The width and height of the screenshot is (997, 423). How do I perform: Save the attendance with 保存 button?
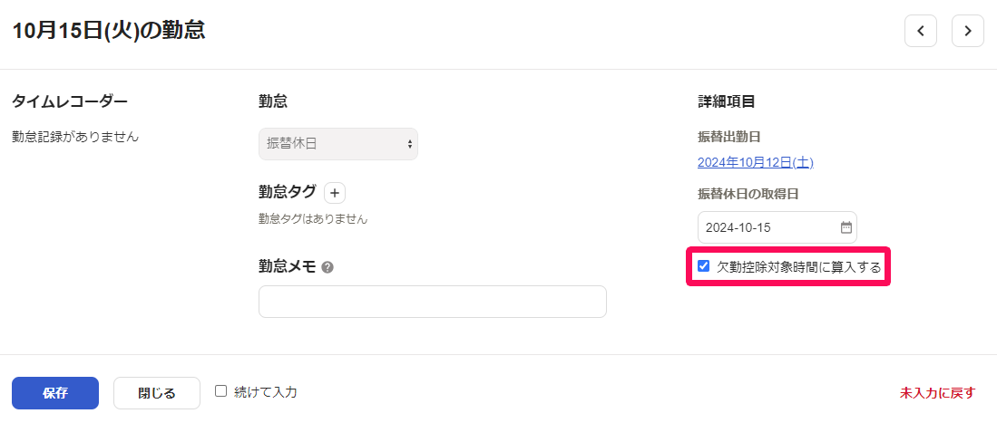[55, 393]
